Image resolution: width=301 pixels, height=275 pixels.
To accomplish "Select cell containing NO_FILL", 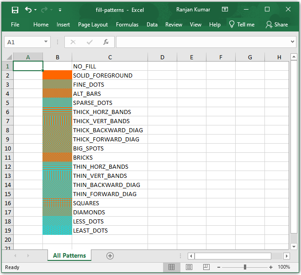I will pos(110,66).
